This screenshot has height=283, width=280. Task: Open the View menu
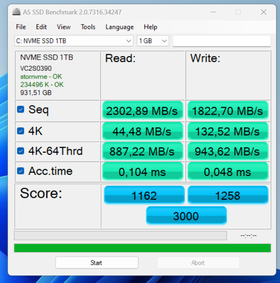(64, 27)
